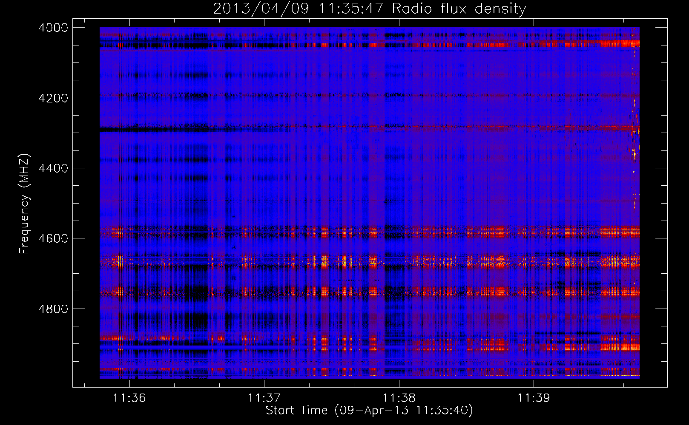Click the 11:39 time tick label
The height and width of the screenshot is (425, 689).
click(x=534, y=398)
